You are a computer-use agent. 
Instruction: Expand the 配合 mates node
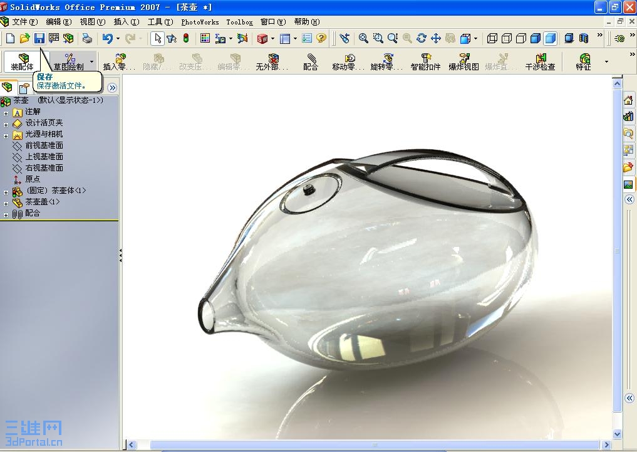(6, 215)
